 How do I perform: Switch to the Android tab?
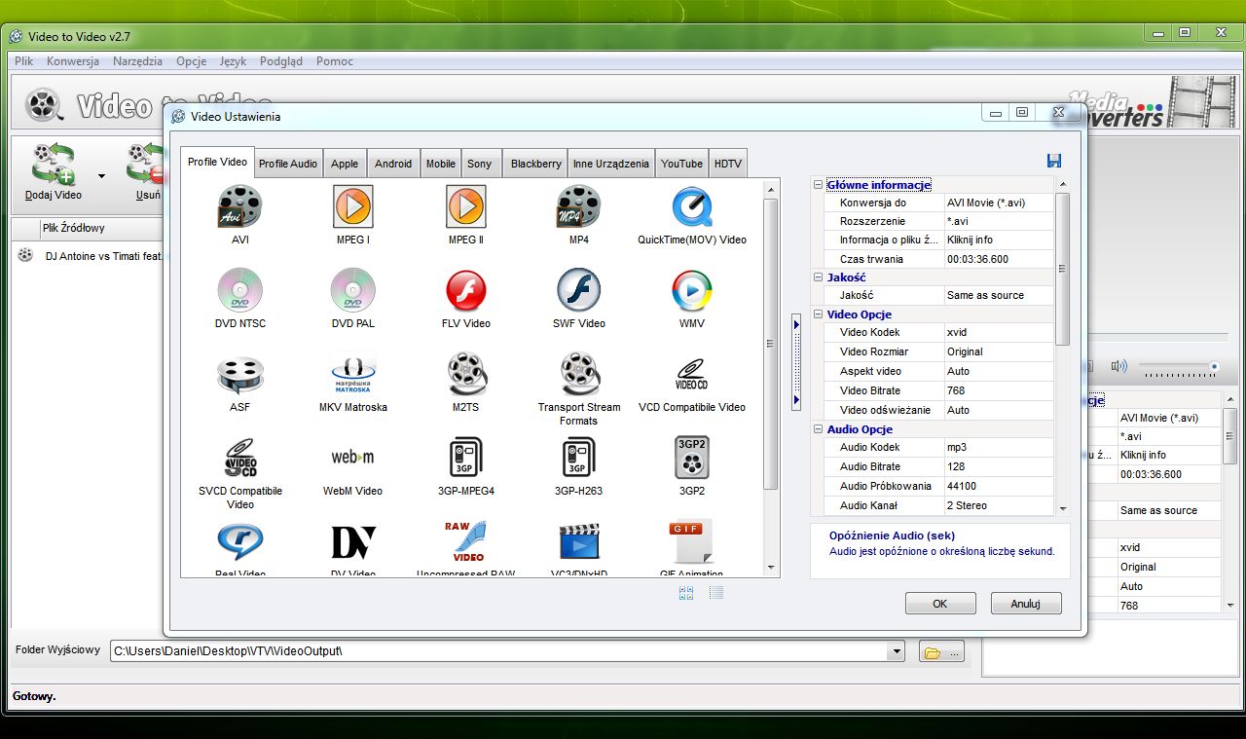pyautogui.click(x=393, y=164)
